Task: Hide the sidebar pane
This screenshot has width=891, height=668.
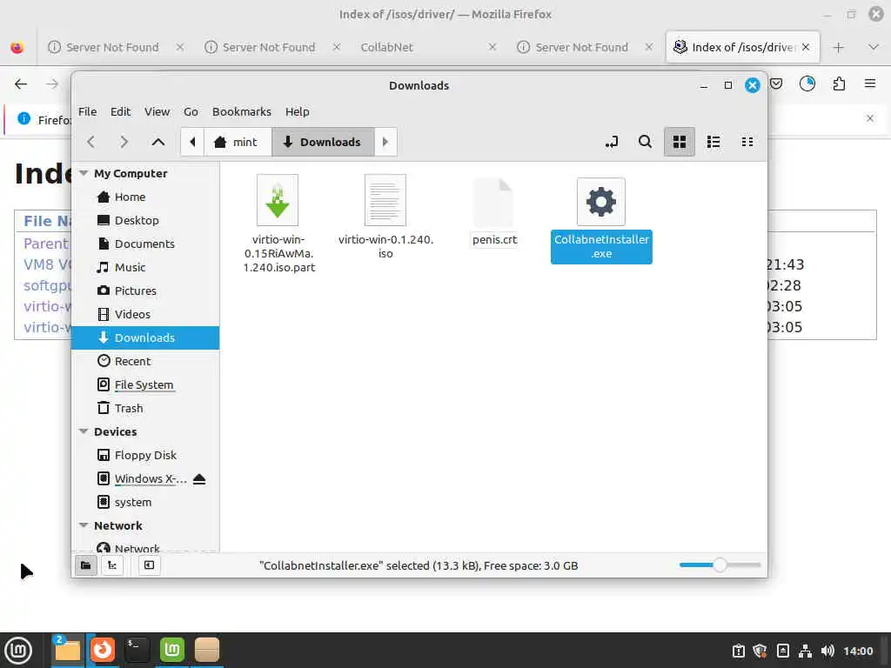Action: (149, 565)
